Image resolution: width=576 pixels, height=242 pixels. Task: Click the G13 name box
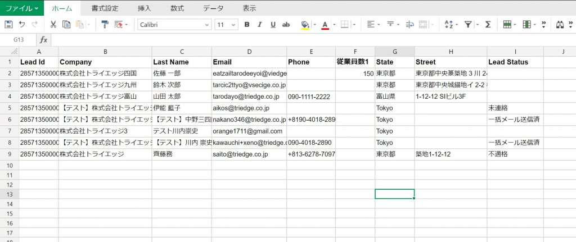tap(19, 40)
